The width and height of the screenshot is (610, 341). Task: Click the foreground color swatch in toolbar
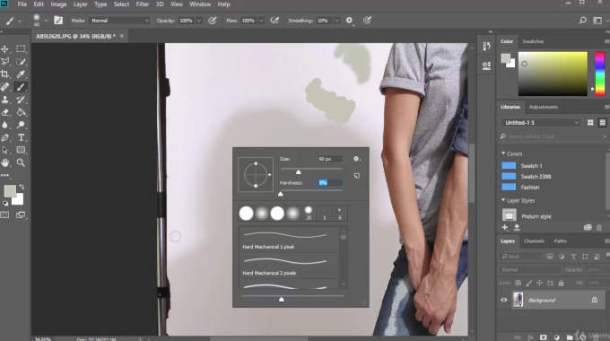10,191
